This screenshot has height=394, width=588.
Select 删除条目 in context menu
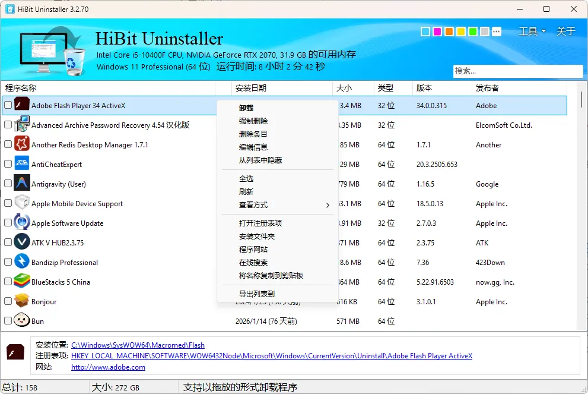278,134
